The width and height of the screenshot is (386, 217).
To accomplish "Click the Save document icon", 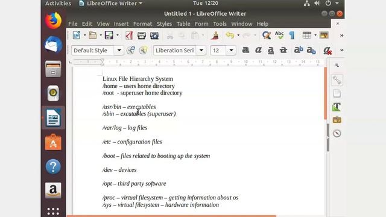I will point(109,36).
